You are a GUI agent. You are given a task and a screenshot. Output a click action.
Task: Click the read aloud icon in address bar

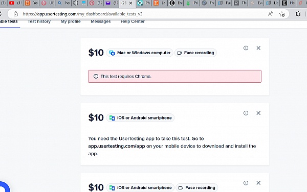(270, 14)
